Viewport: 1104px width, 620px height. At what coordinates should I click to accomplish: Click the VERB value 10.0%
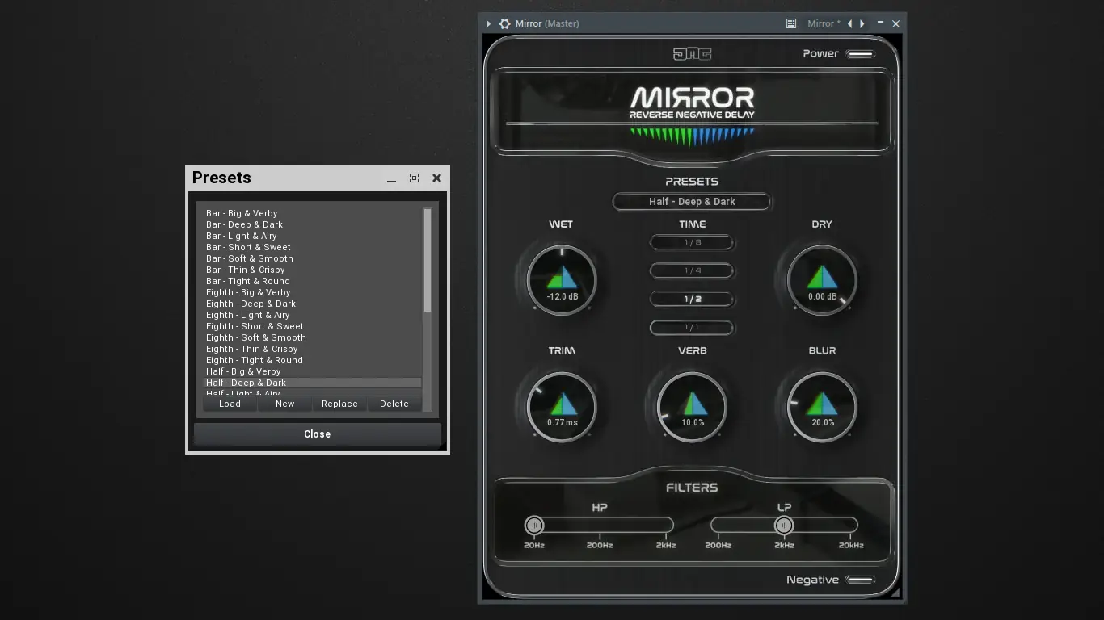693,422
